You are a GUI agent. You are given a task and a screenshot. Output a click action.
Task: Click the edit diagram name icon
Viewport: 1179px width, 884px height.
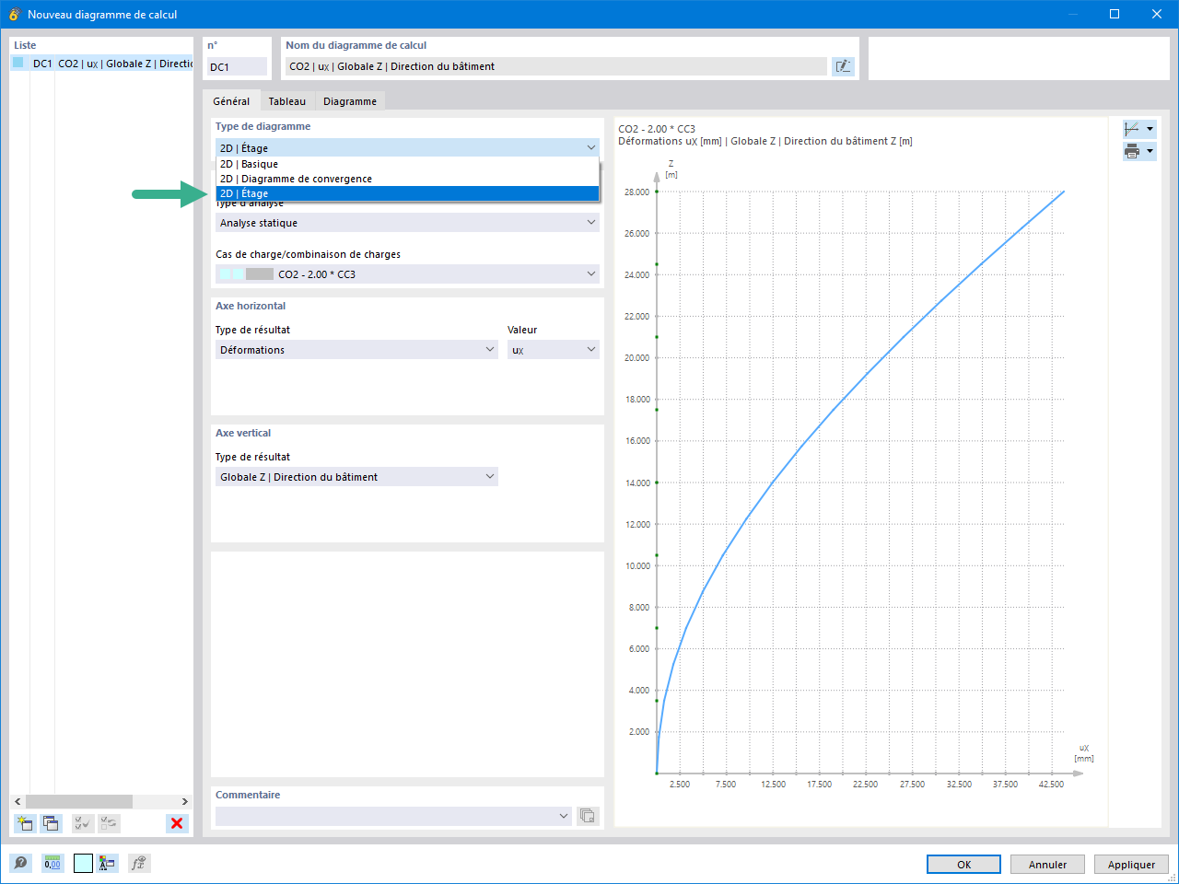[843, 66]
